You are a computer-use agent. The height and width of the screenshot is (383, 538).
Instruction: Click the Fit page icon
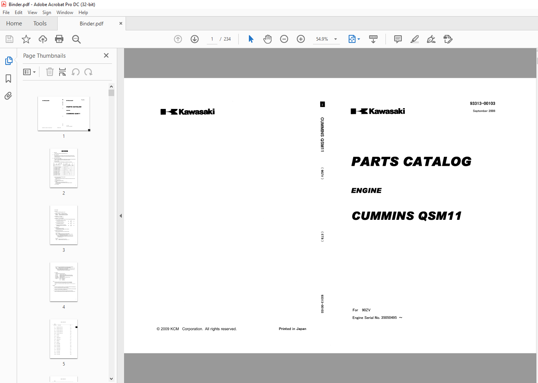pos(352,39)
